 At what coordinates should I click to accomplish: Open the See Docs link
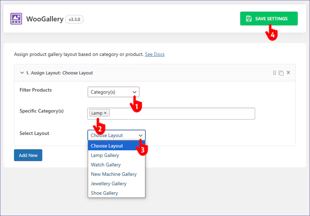pyautogui.click(x=154, y=54)
